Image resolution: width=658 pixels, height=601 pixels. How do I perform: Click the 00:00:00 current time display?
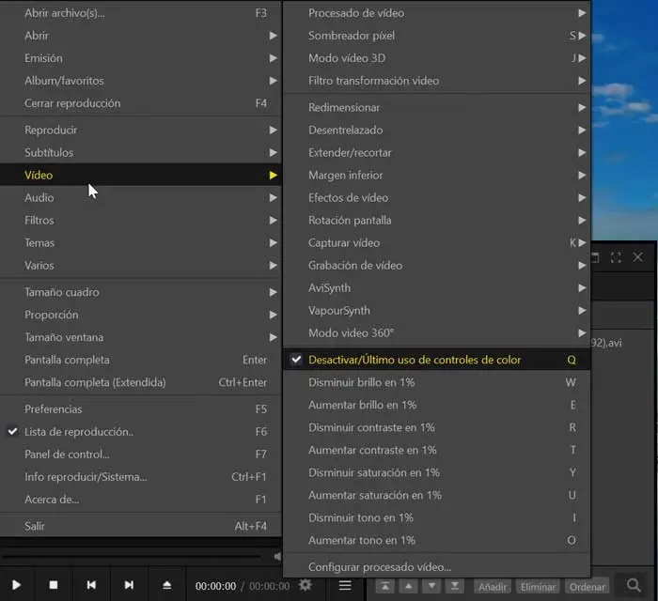tap(215, 586)
